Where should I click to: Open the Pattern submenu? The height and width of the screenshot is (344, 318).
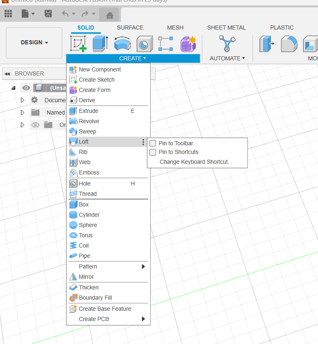click(108, 266)
